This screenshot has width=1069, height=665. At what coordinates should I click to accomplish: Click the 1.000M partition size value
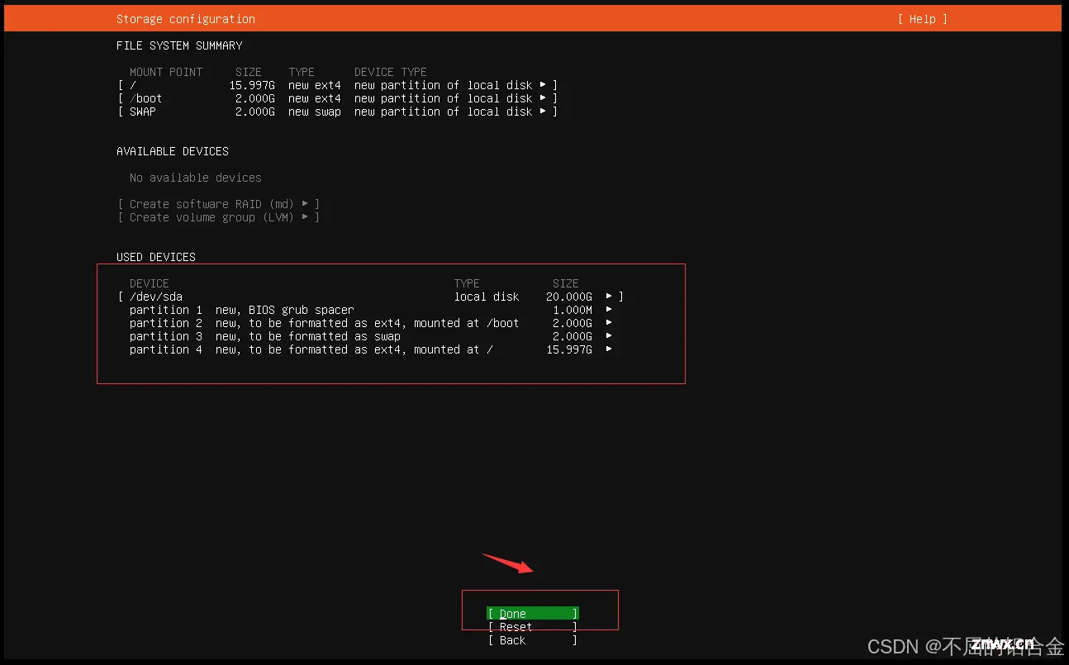pyautogui.click(x=573, y=310)
